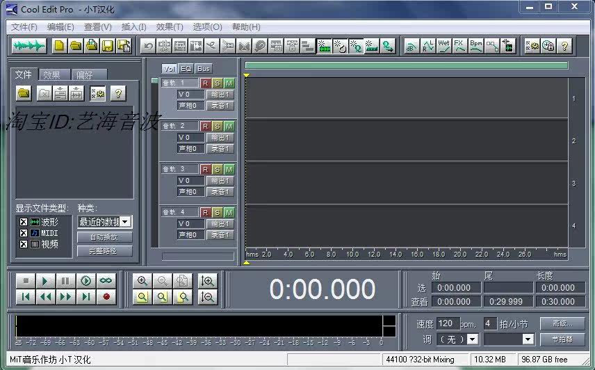Open the 编辑(E) menu

60,27
